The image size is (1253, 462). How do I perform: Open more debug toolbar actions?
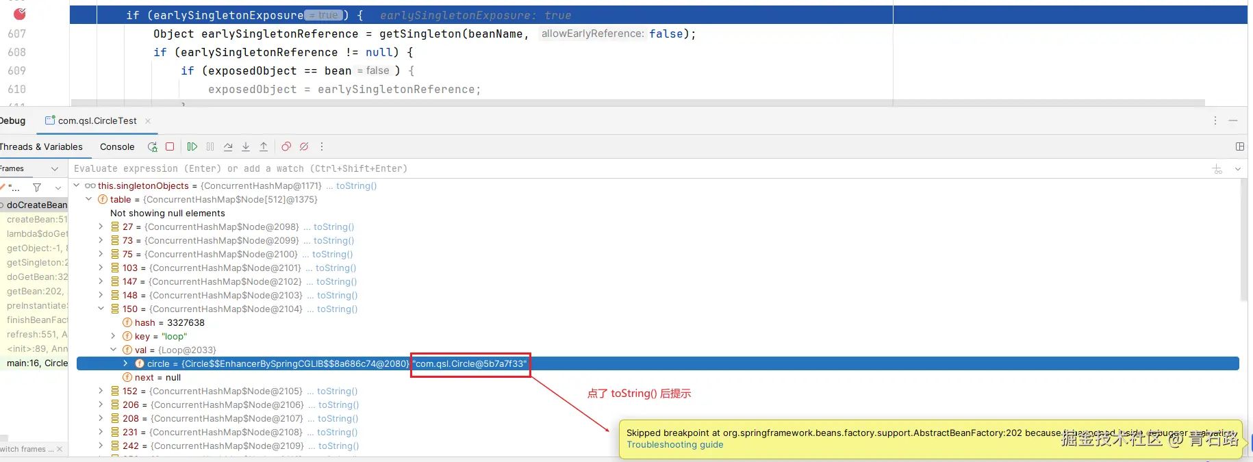coord(322,146)
